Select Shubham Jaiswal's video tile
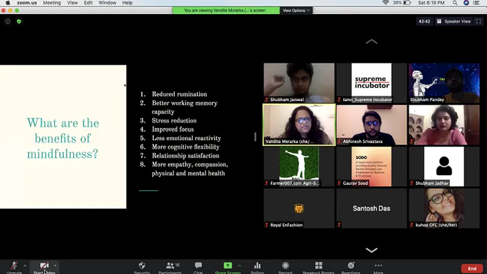This screenshot has height=274, width=487. pyautogui.click(x=299, y=83)
